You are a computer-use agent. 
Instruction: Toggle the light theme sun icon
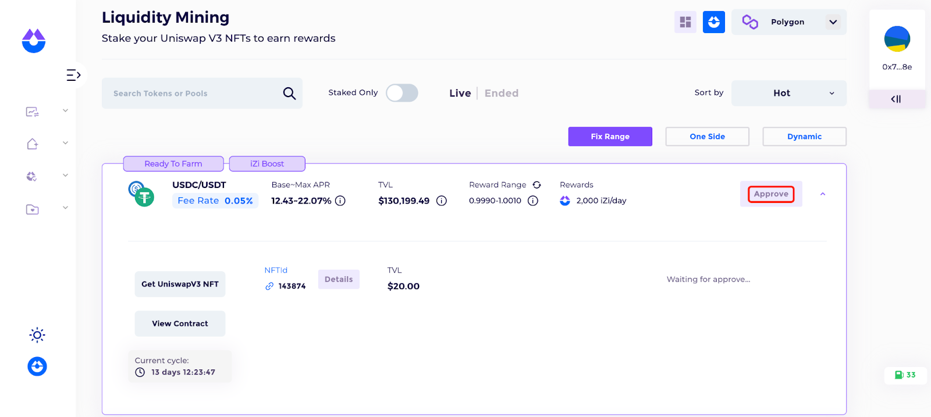37,335
